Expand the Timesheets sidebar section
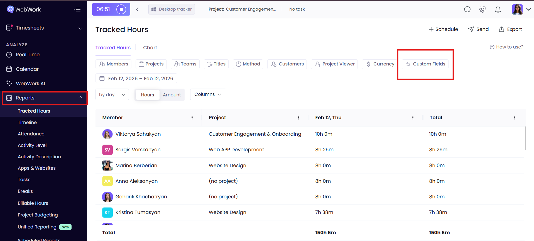The image size is (534, 241). pyautogui.click(x=44, y=28)
